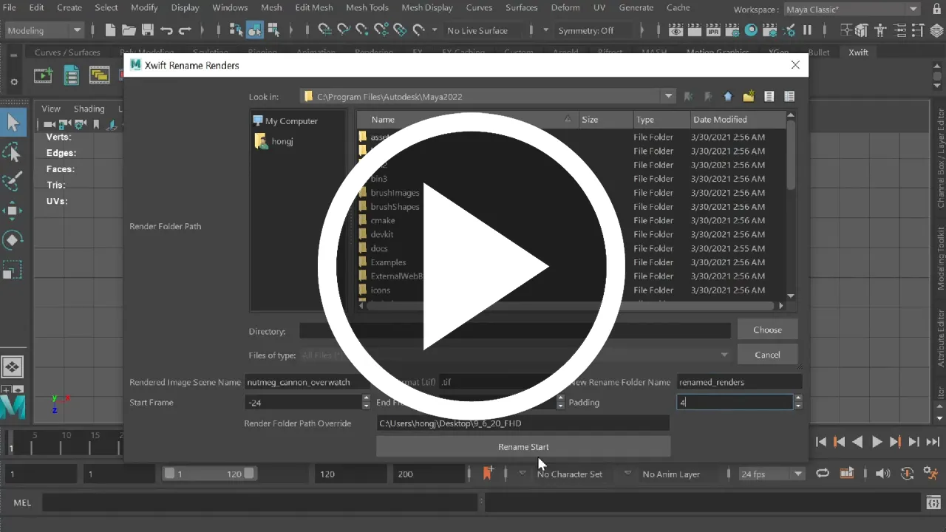The image size is (946, 532).
Task: Open the 24 fps frame rate dropdown
Action: click(772, 474)
